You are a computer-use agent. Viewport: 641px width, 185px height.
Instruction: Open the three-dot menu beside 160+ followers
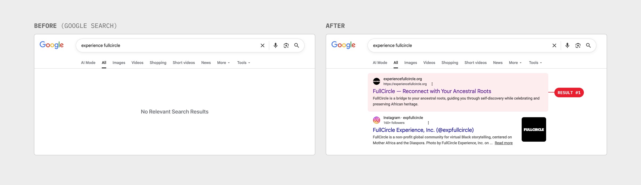coord(428,123)
